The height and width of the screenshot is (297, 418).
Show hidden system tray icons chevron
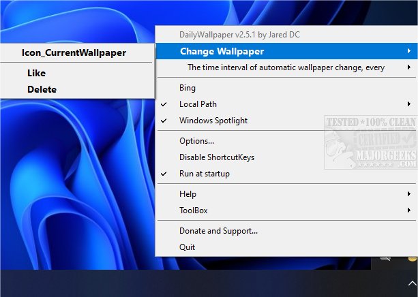pyautogui.click(x=413, y=283)
